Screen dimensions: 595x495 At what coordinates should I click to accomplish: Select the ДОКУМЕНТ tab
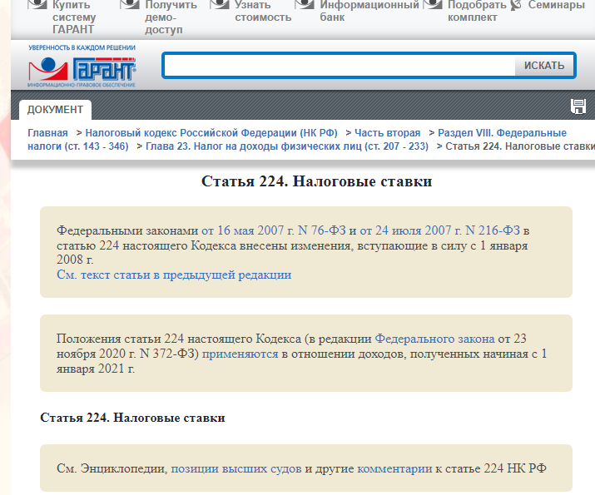click(55, 110)
